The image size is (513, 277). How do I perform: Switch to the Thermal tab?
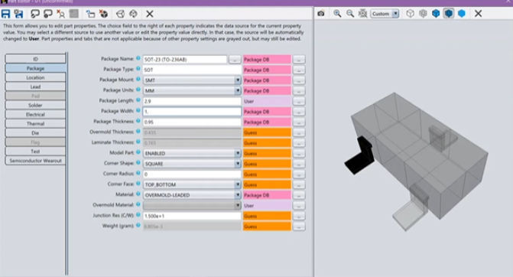[35, 124]
